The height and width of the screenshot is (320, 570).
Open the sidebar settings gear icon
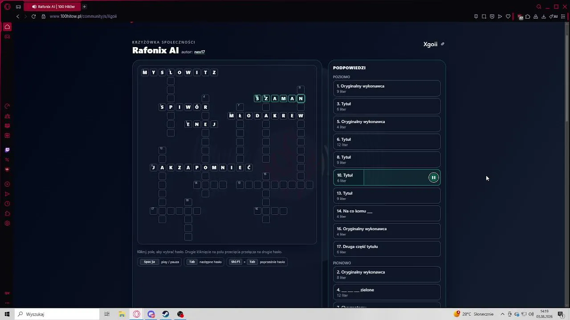pos(7,223)
